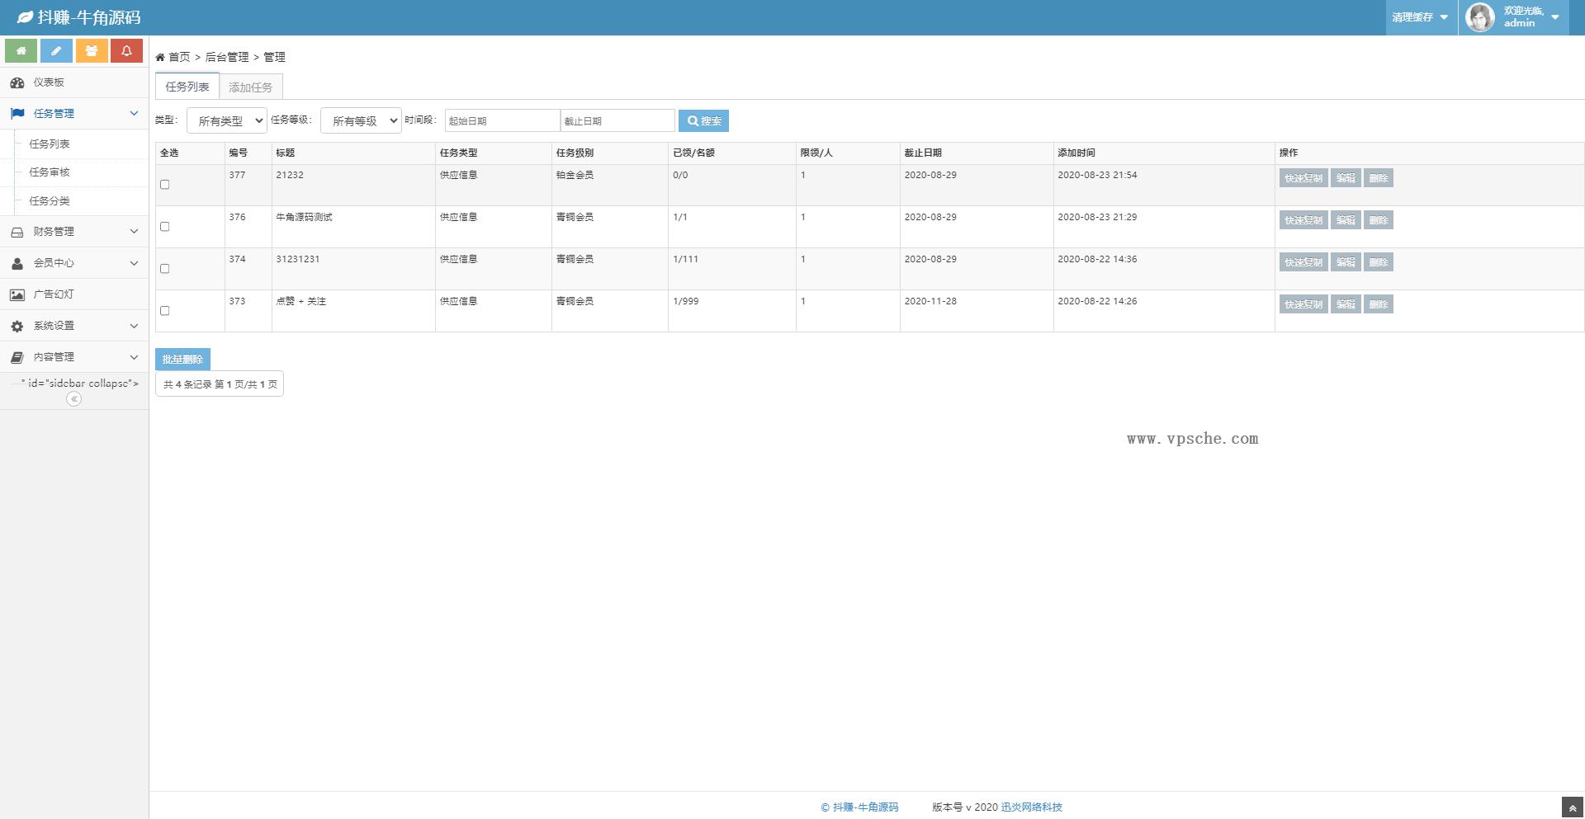The width and height of the screenshot is (1585, 819).
Task: Click the blue pencil edit shortcut icon
Action: pyautogui.click(x=56, y=51)
